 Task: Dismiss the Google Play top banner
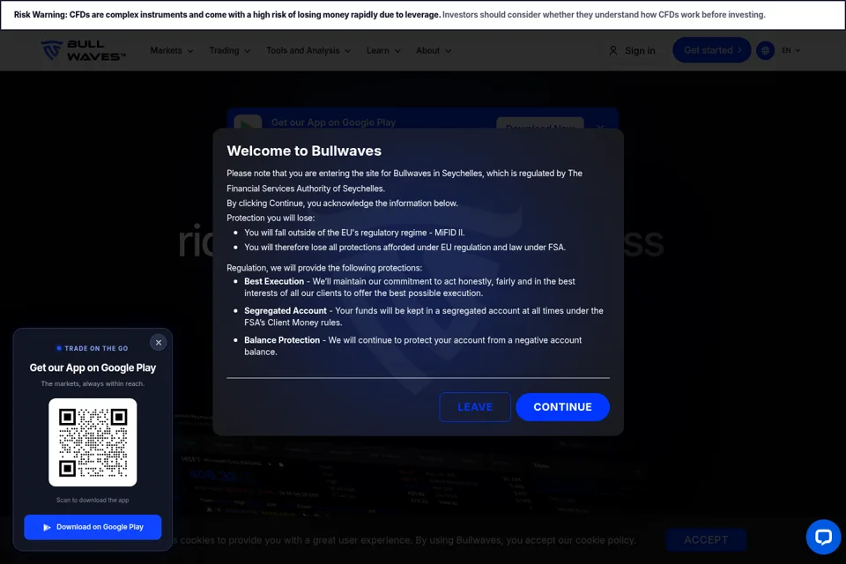(x=600, y=126)
